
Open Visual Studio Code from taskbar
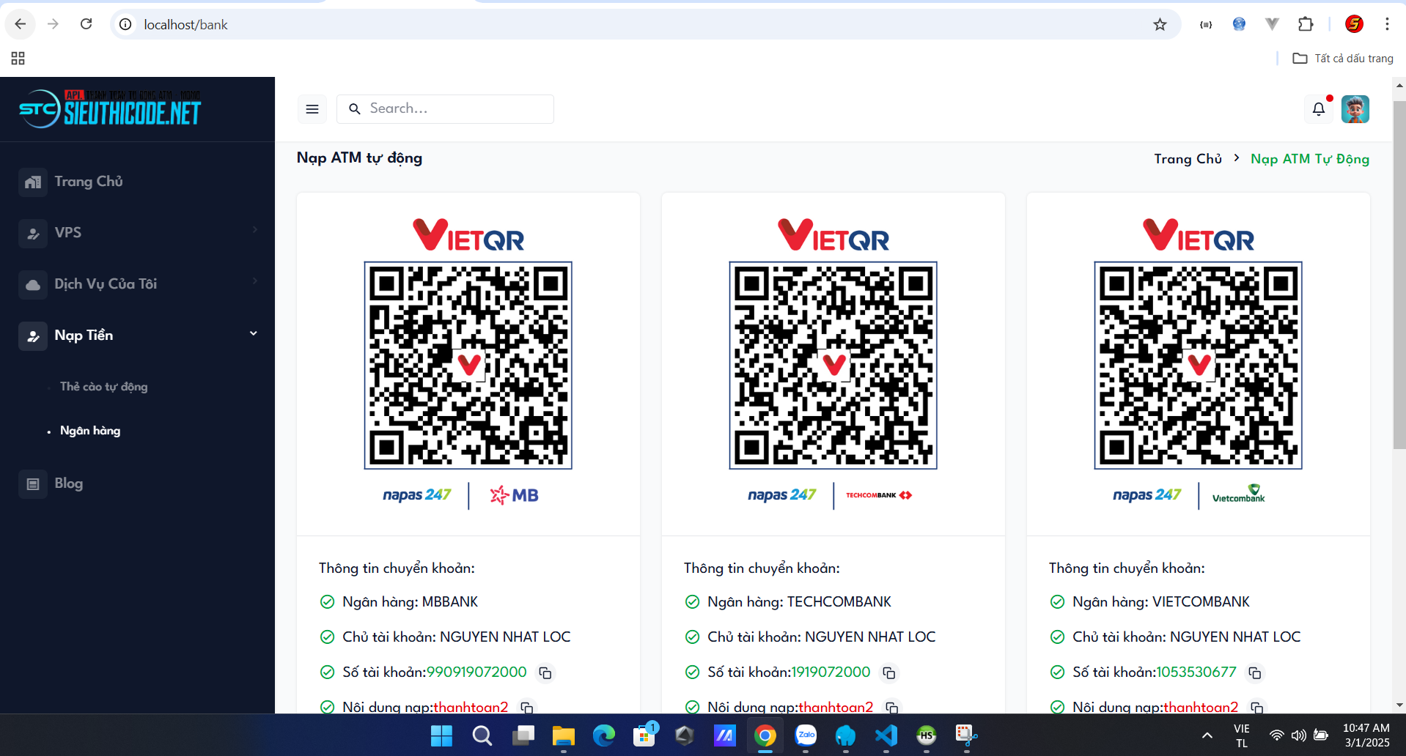886,735
